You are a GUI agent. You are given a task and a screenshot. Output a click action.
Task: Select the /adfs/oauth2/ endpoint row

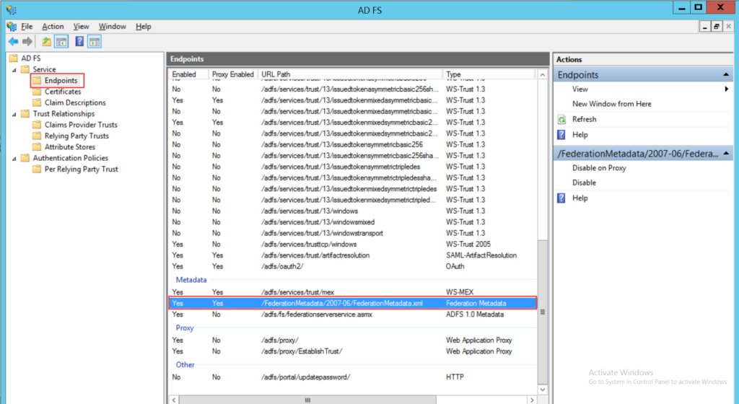(352, 266)
